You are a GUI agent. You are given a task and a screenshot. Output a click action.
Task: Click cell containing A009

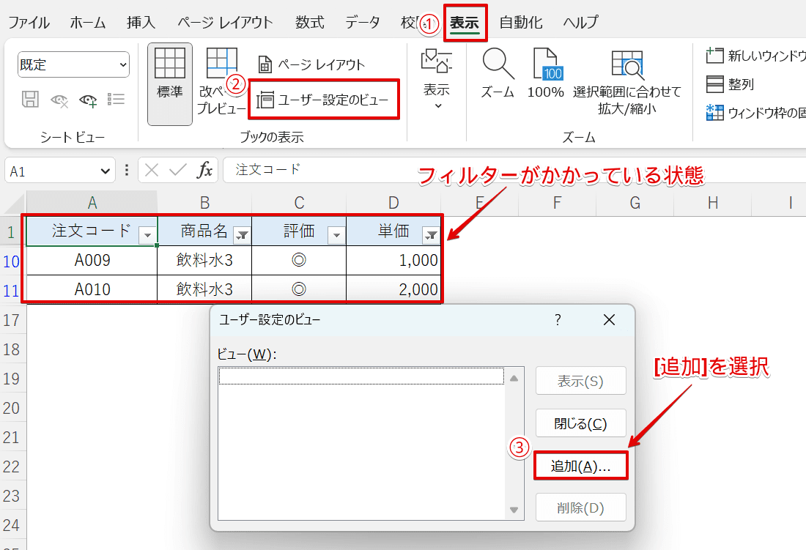point(92,261)
